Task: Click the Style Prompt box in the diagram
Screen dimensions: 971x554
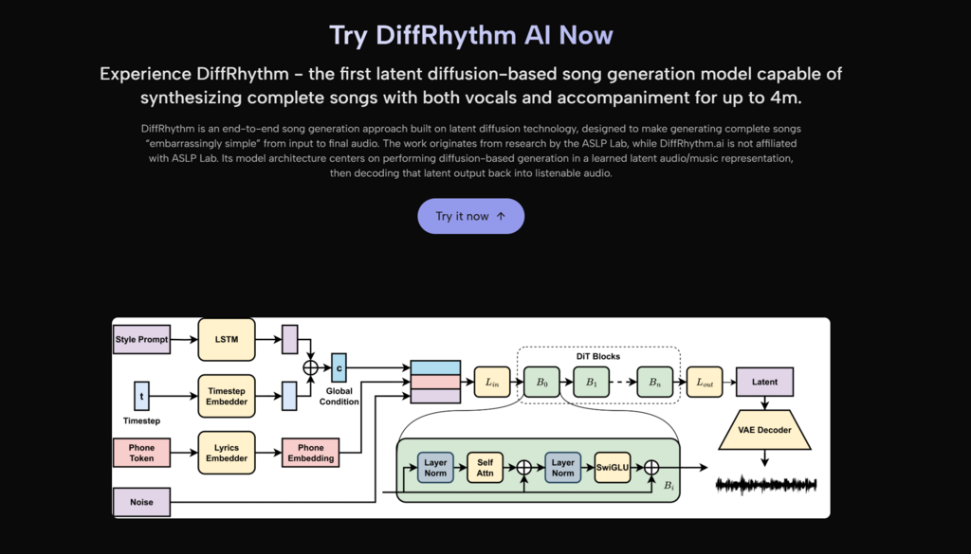Action: [x=141, y=339]
